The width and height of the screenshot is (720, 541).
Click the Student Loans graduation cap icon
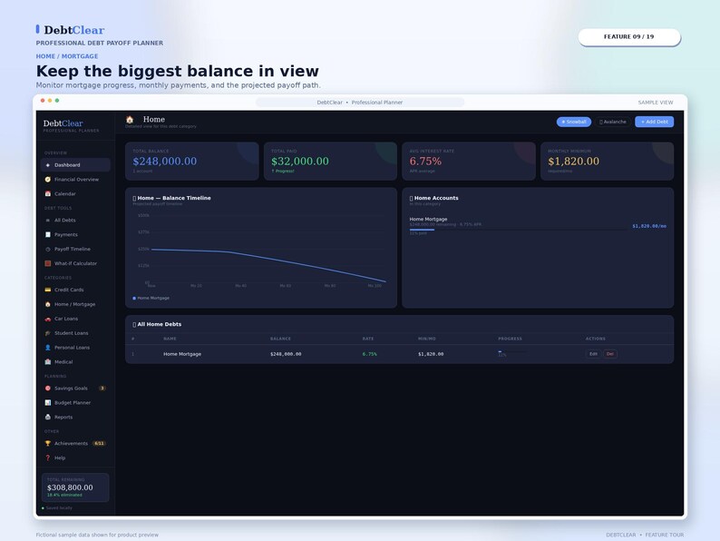48,333
